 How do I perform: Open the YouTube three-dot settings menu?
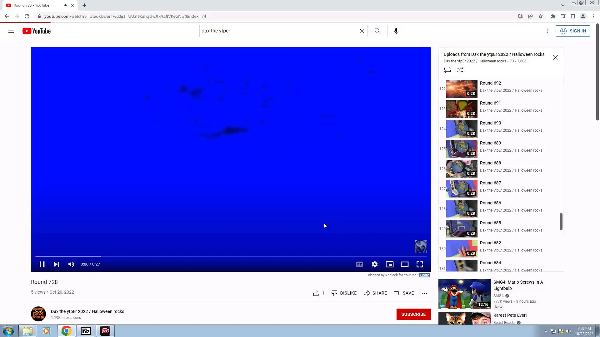(x=547, y=31)
